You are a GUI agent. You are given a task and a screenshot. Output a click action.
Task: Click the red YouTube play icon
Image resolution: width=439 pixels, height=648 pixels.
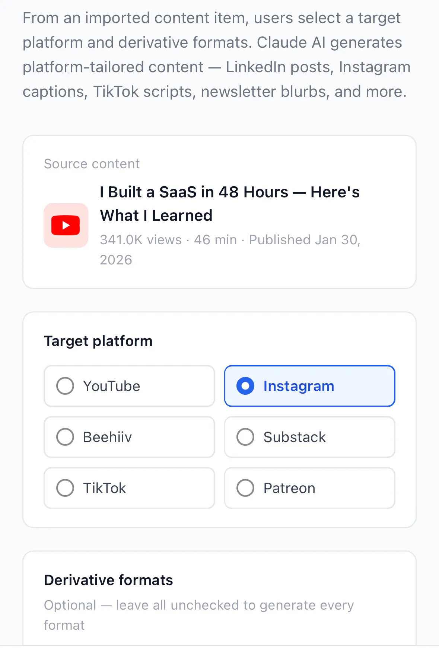pos(66,225)
